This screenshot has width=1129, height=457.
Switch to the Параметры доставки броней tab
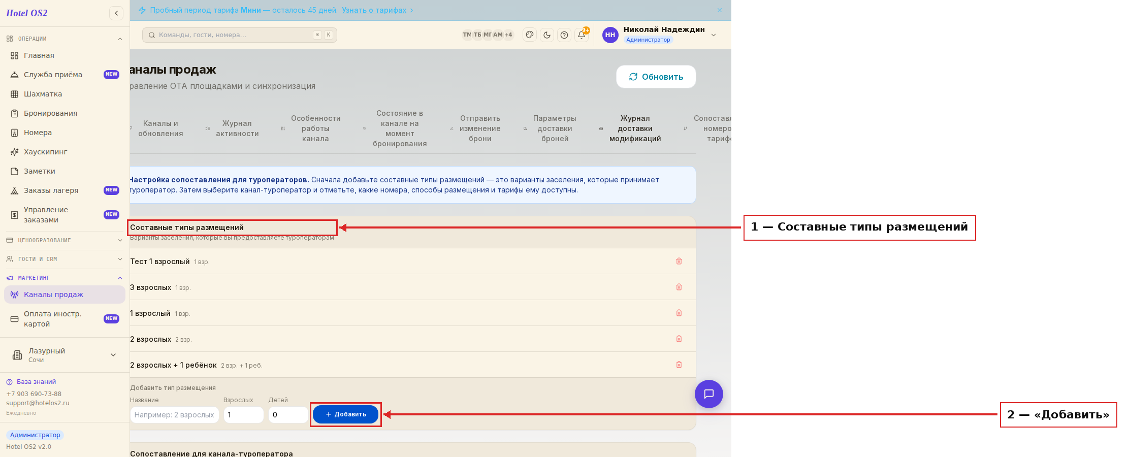tap(555, 128)
